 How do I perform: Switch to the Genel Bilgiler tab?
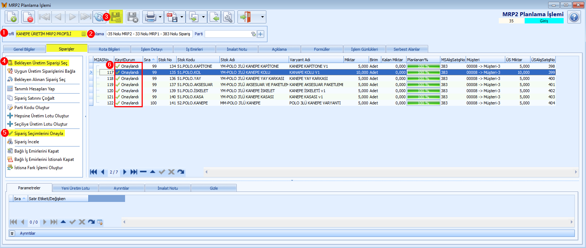click(24, 49)
